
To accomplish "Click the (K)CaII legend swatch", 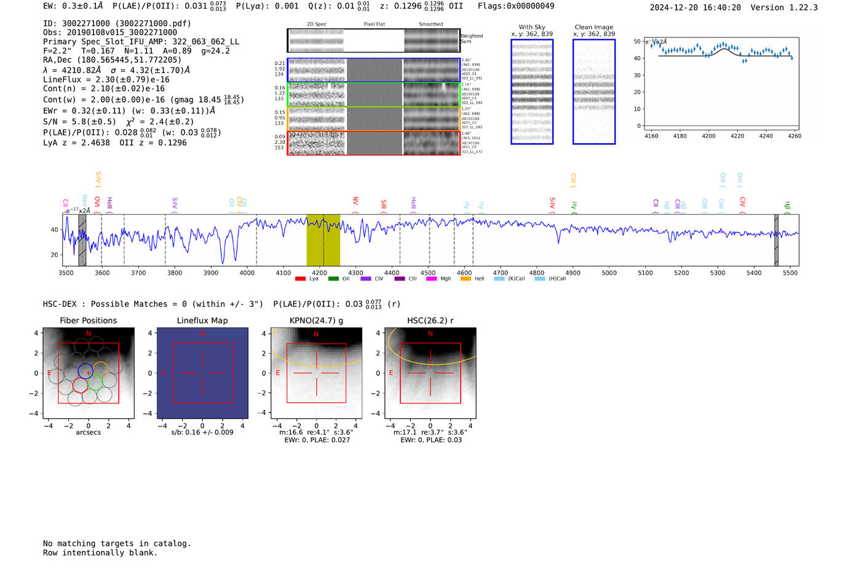I will pyautogui.click(x=499, y=279).
